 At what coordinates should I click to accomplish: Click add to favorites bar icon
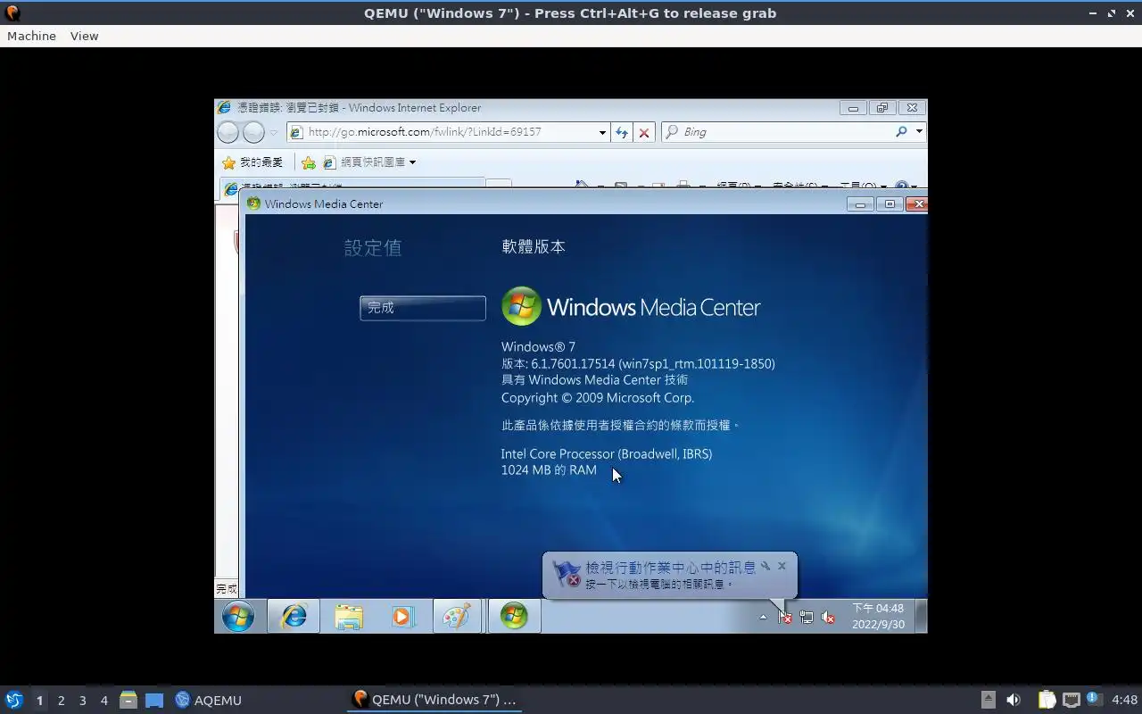coord(308,162)
